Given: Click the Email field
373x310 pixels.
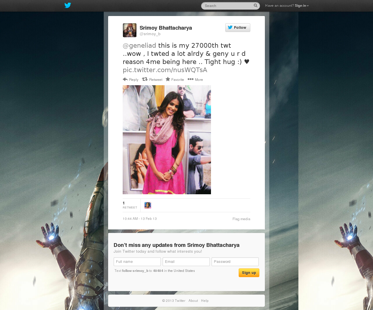Looking at the screenshot, I should (186, 262).
